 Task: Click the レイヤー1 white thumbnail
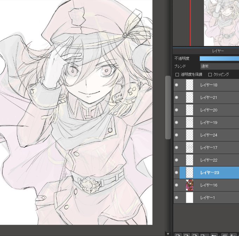tap(189, 198)
